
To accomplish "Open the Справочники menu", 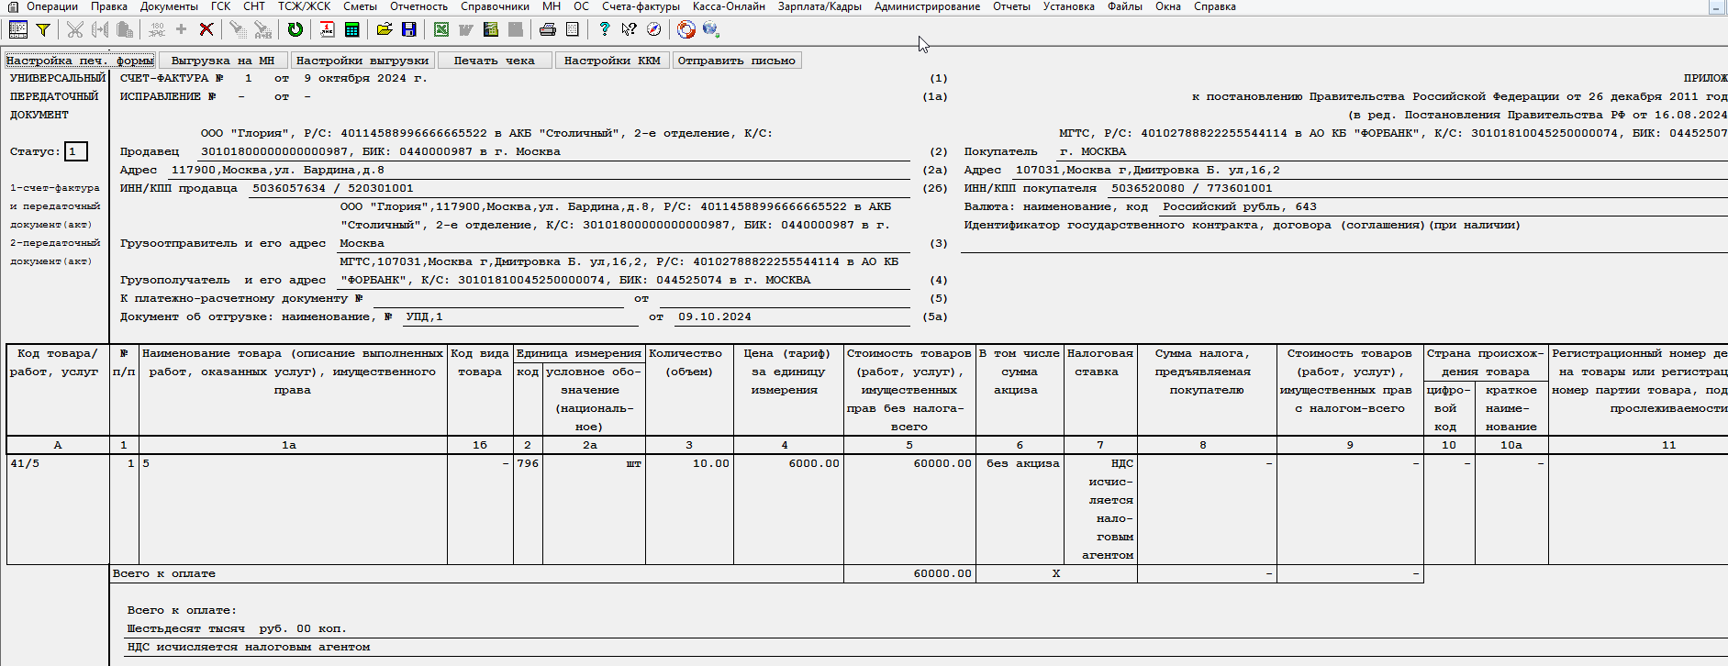I will click(495, 6).
